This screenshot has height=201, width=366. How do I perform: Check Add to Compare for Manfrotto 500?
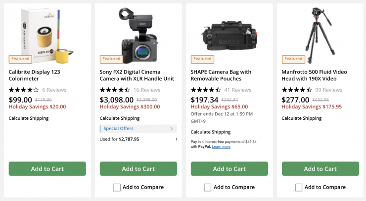click(x=299, y=187)
